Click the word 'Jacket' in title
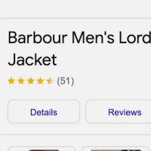Screen dimensions: 151x151 (32, 60)
